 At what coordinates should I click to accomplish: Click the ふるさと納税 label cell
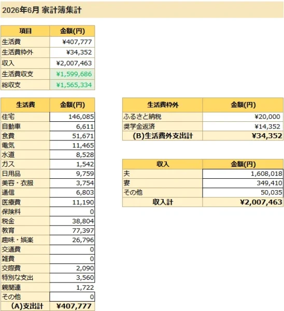click(x=163, y=117)
